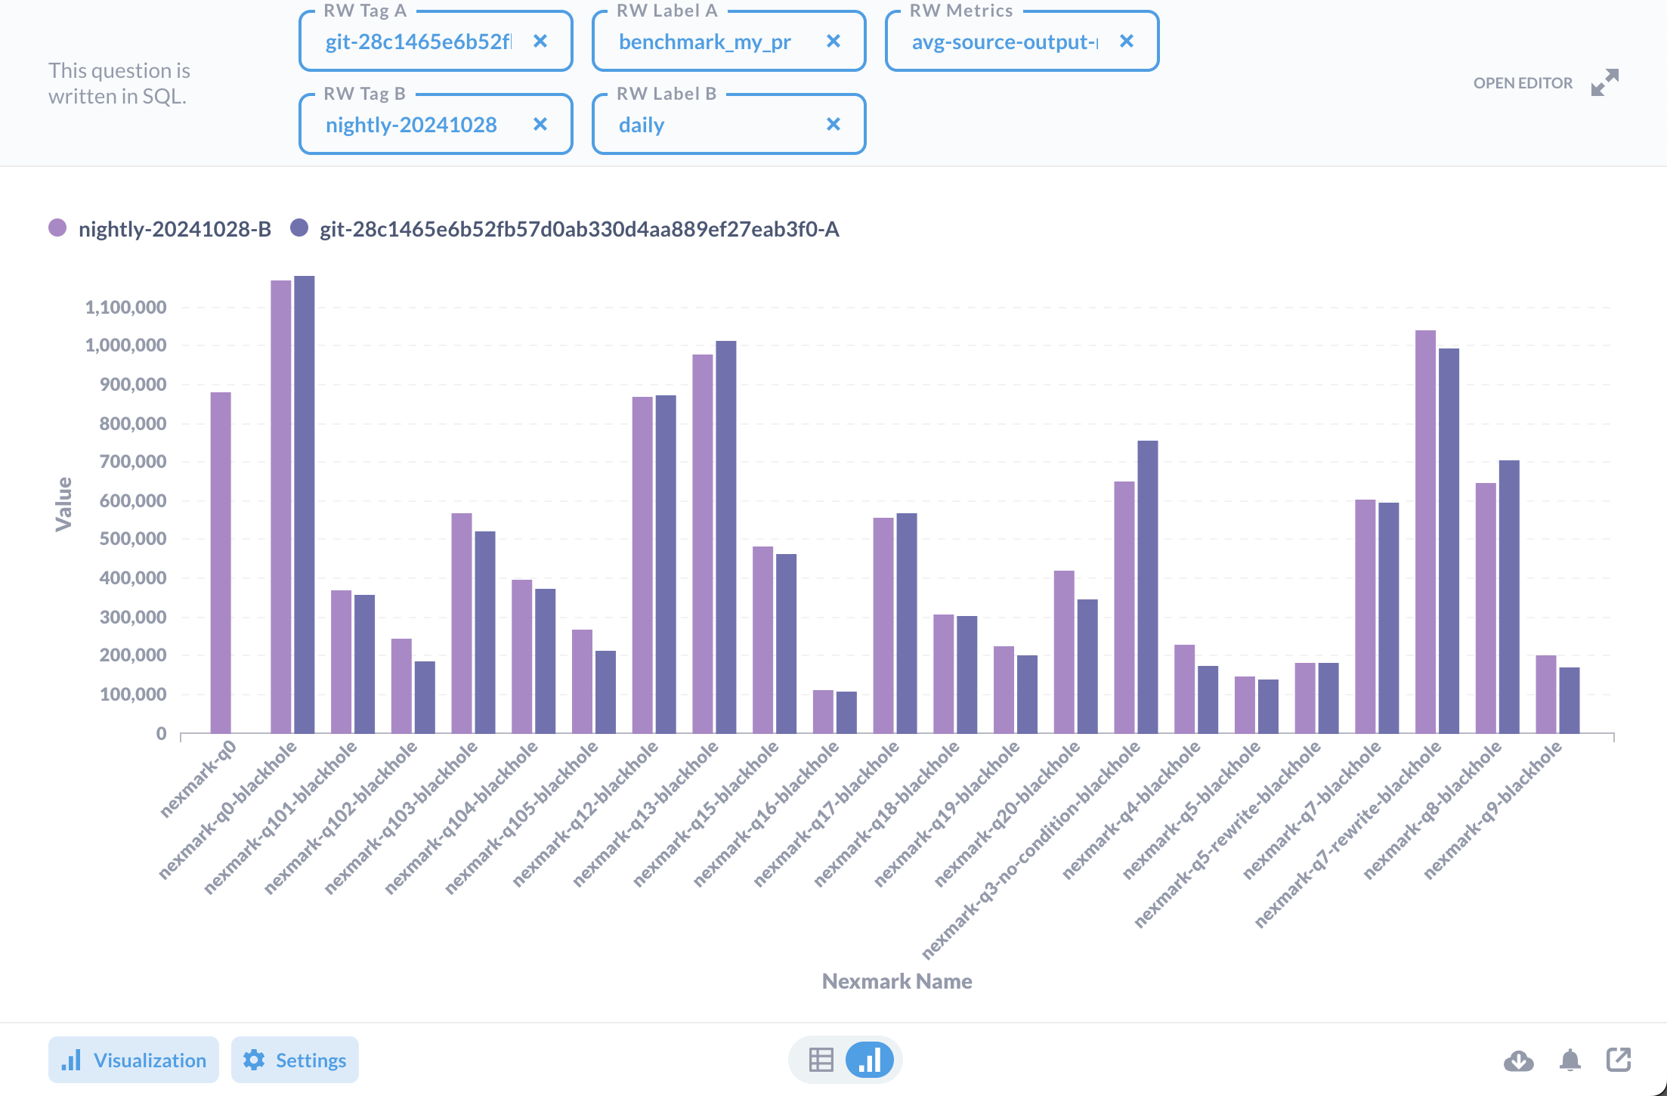Select the nexmark-q9-blackhole nightly bar
The width and height of the screenshot is (1667, 1096).
1546,694
